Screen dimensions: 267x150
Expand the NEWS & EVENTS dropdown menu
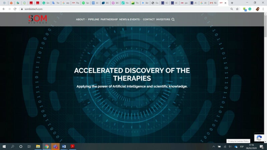[x=130, y=19]
